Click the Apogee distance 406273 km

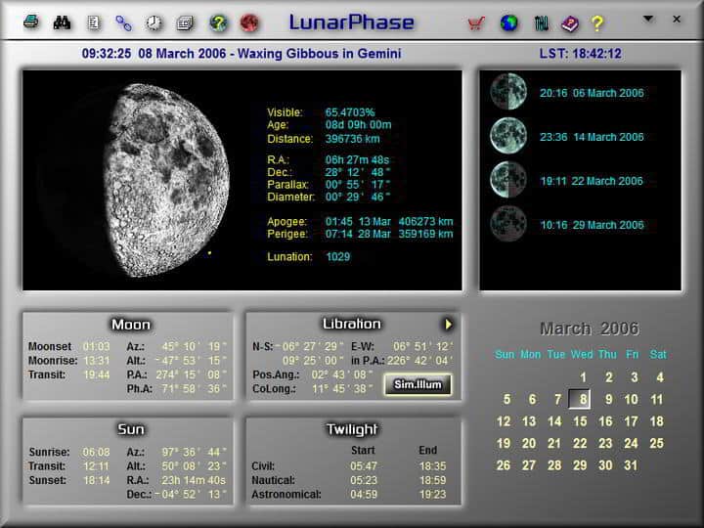pyautogui.click(x=425, y=221)
